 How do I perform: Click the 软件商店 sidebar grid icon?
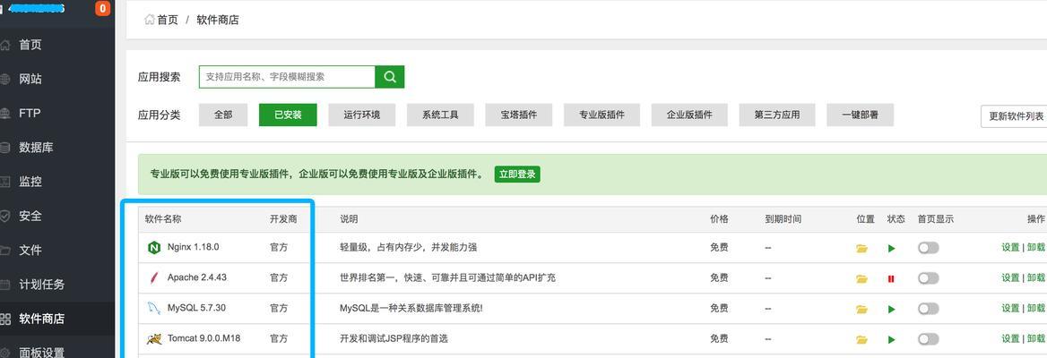tap(5, 319)
